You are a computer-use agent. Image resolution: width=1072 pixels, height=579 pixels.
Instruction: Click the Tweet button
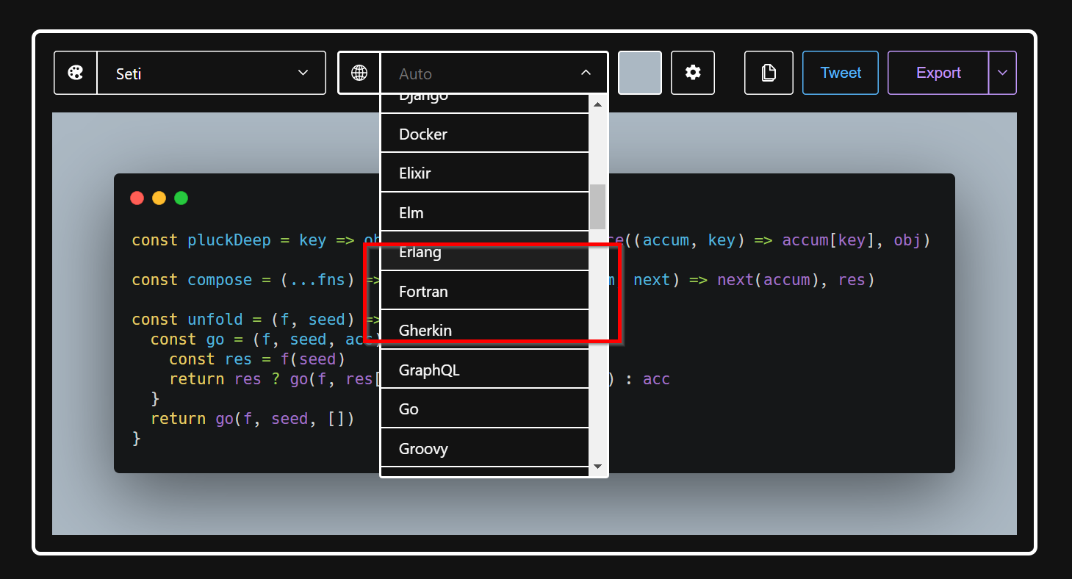tap(841, 73)
